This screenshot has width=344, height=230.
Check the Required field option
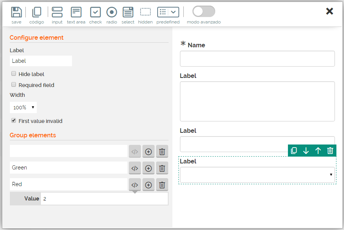pos(14,85)
